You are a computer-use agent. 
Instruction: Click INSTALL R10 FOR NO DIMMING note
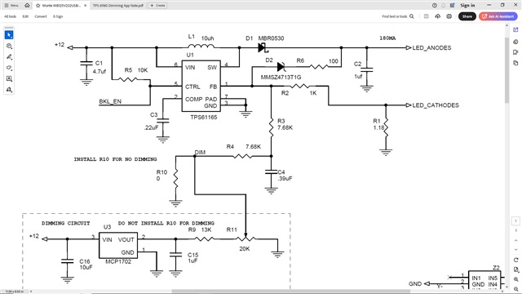click(x=115, y=159)
